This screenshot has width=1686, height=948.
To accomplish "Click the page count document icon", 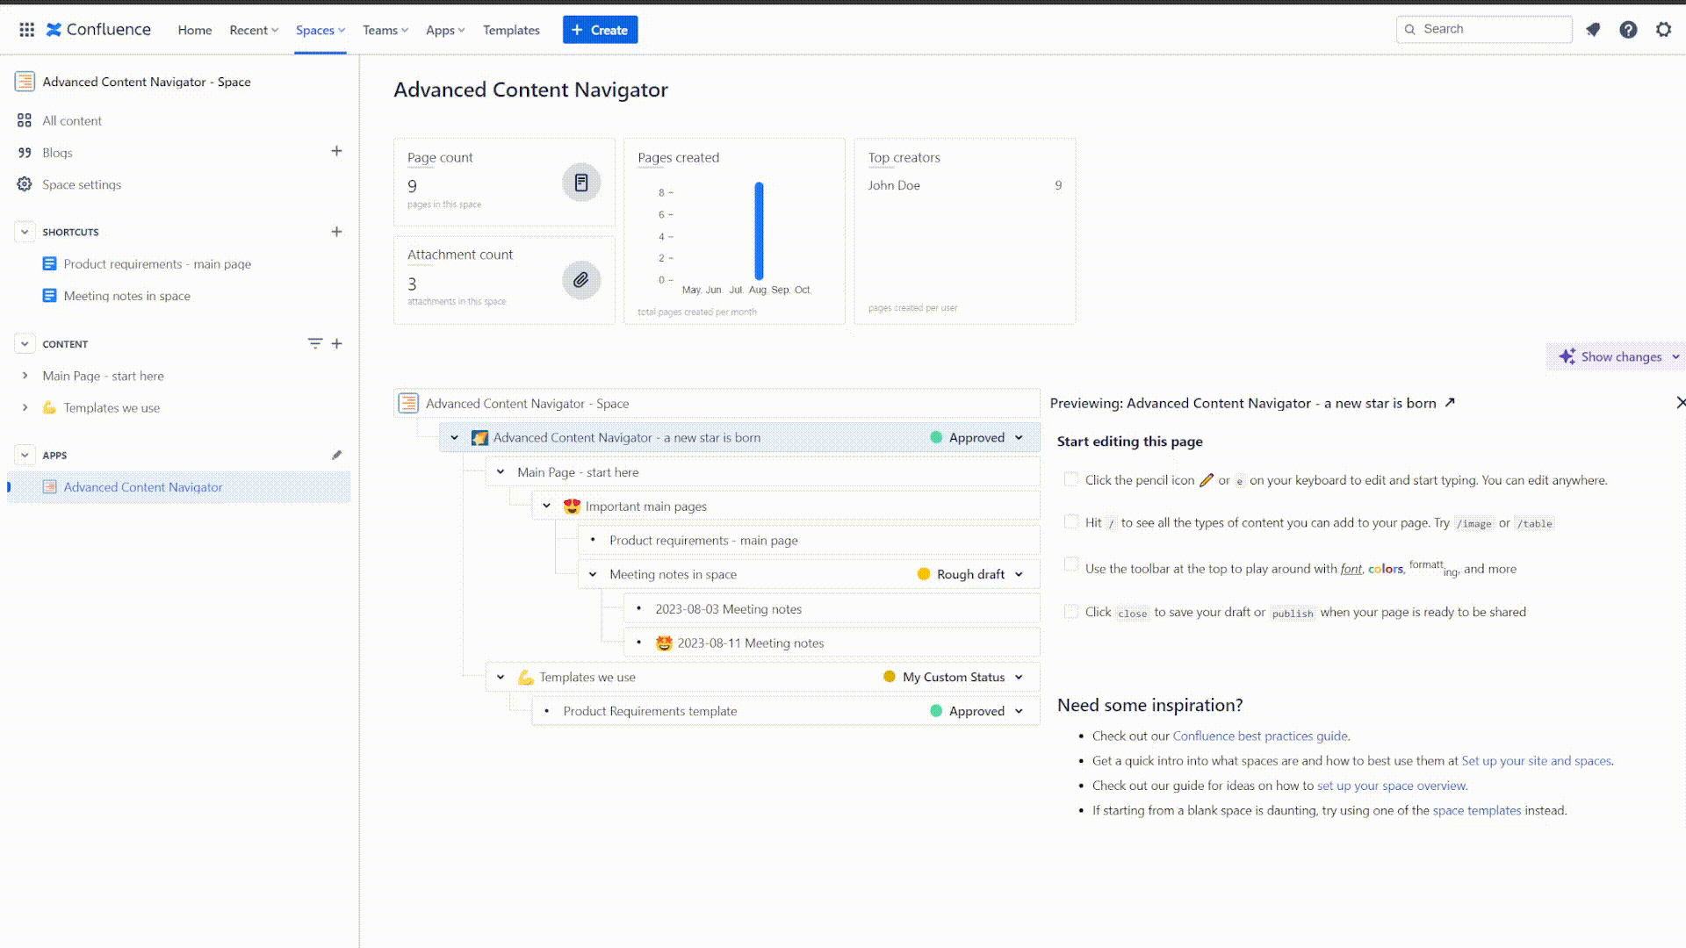I will click(x=581, y=183).
